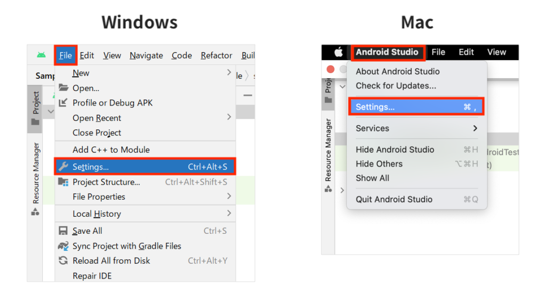546x294 pixels.
Task: Click the wrench icon next to Settings...
Action: (x=63, y=167)
